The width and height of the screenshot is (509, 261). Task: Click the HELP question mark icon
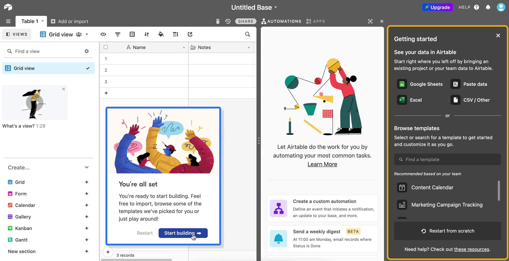coord(476,7)
